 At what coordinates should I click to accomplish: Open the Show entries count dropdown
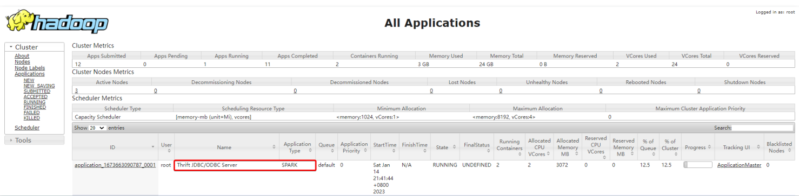(x=98, y=128)
